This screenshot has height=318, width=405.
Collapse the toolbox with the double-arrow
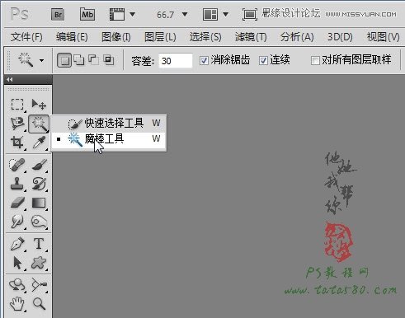pyautogui.click(x=10, y=80)
